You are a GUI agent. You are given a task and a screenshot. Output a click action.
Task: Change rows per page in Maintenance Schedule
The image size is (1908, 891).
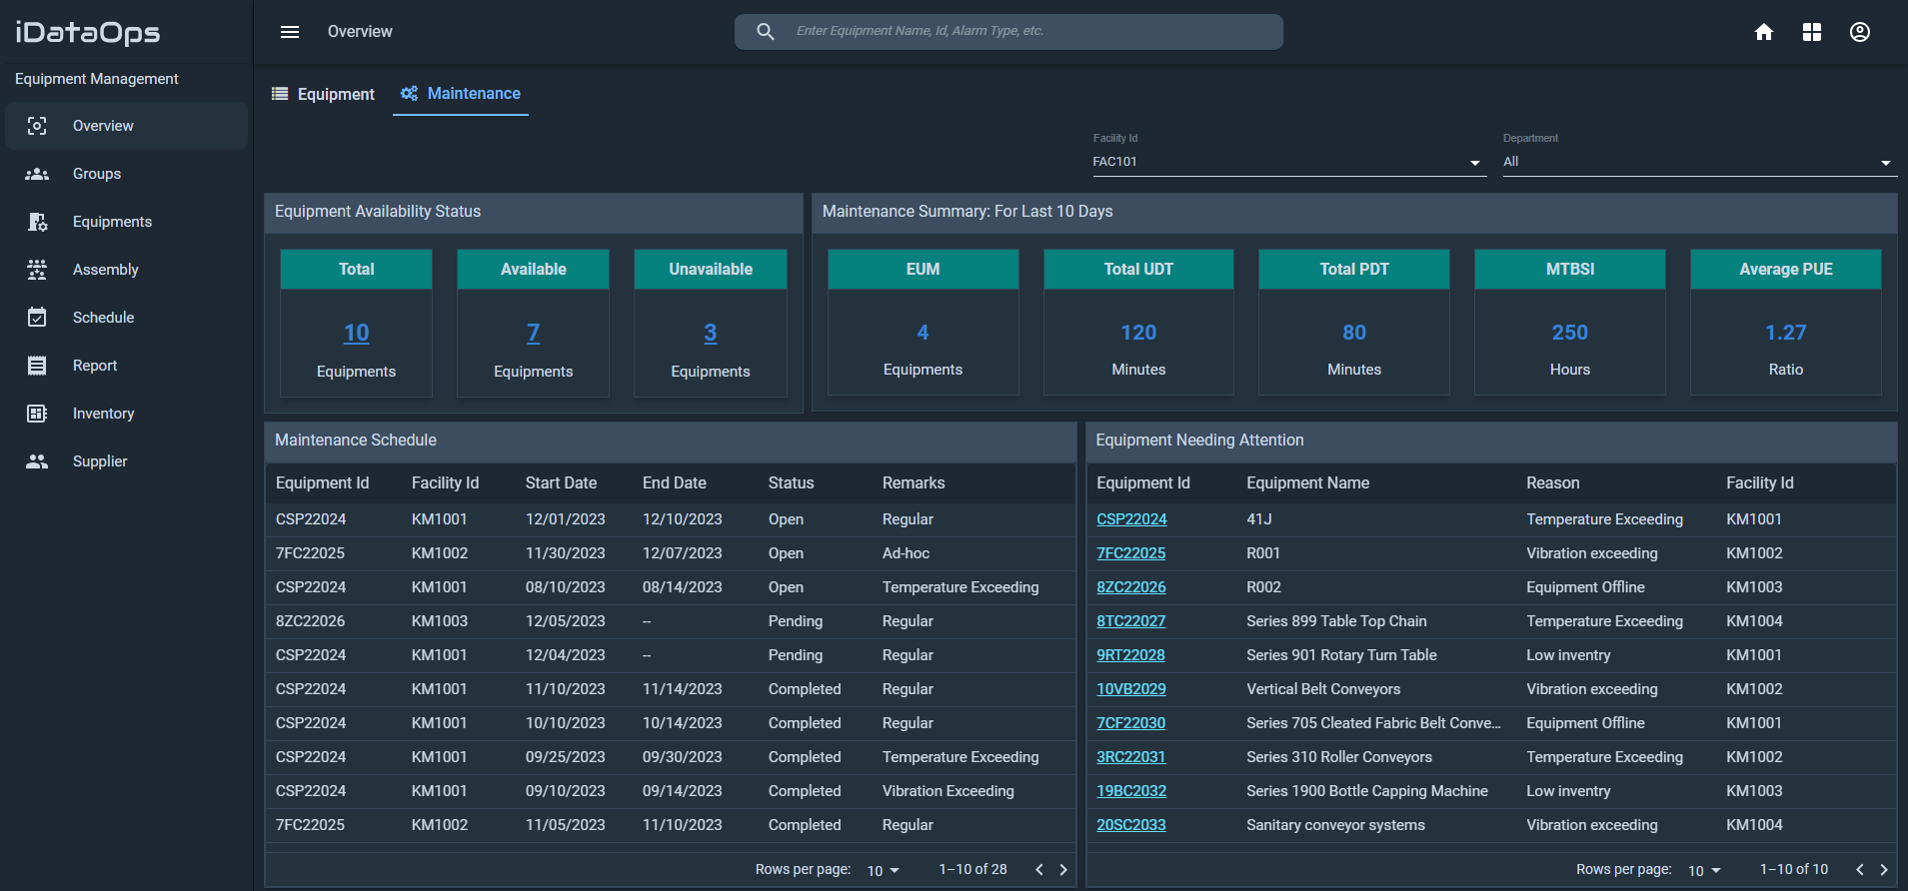884,871
